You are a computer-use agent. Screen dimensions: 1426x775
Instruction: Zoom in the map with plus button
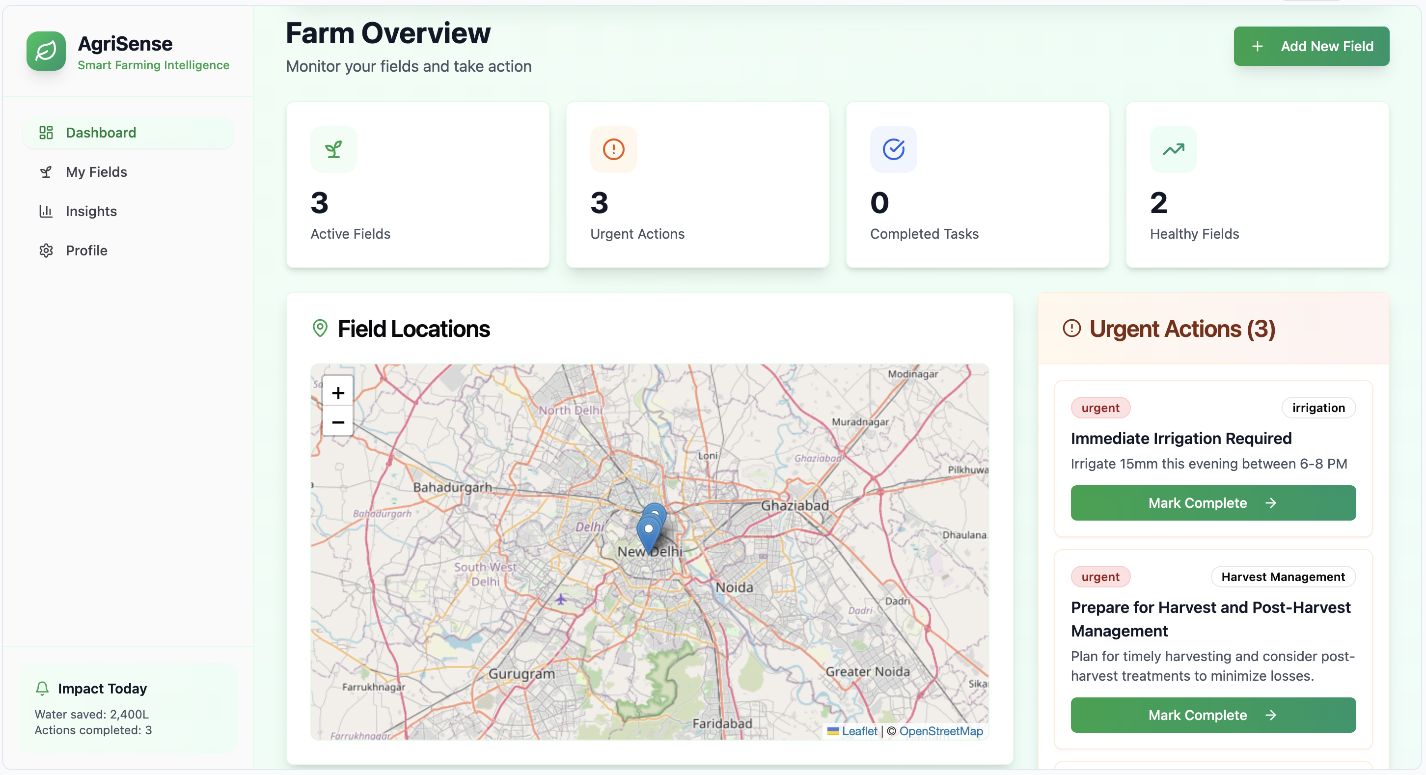pyautogui.click(x=338, y=392)
